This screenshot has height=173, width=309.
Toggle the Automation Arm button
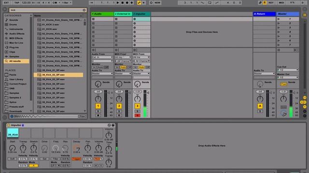pyautogui.click(x=139, y=3)
